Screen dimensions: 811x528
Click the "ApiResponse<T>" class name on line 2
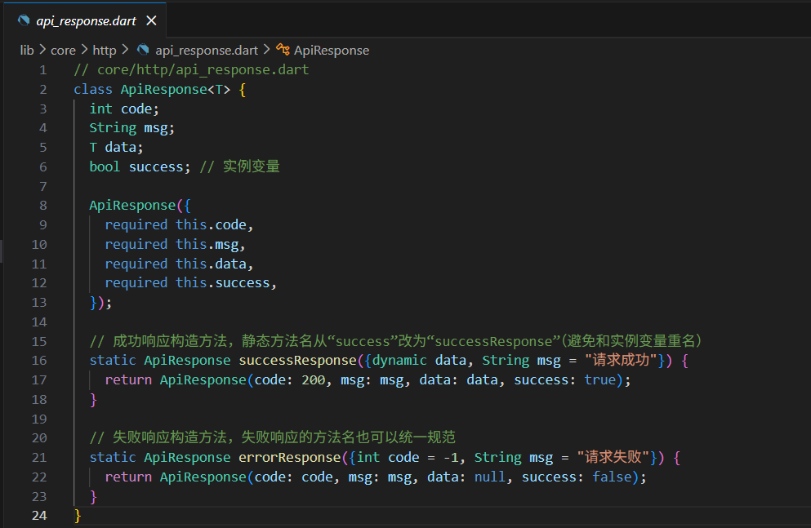pyautogui.click(x=176, y=90)
